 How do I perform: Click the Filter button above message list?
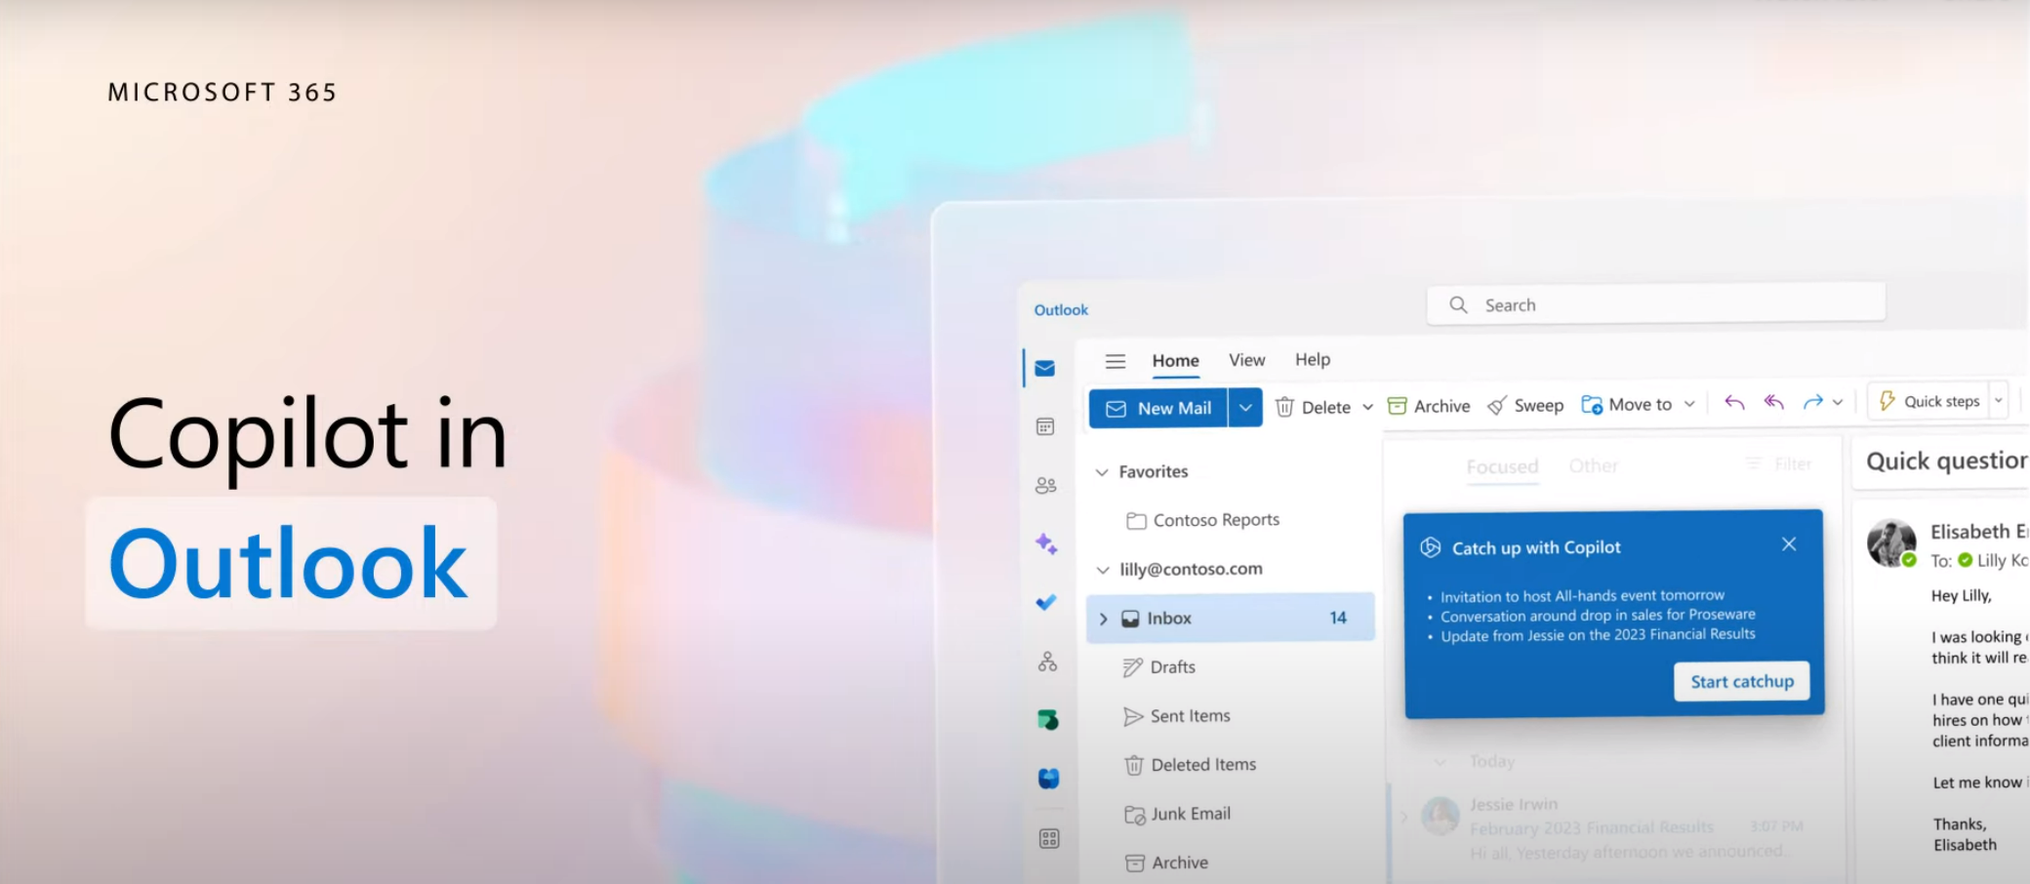coord(1779,463)
